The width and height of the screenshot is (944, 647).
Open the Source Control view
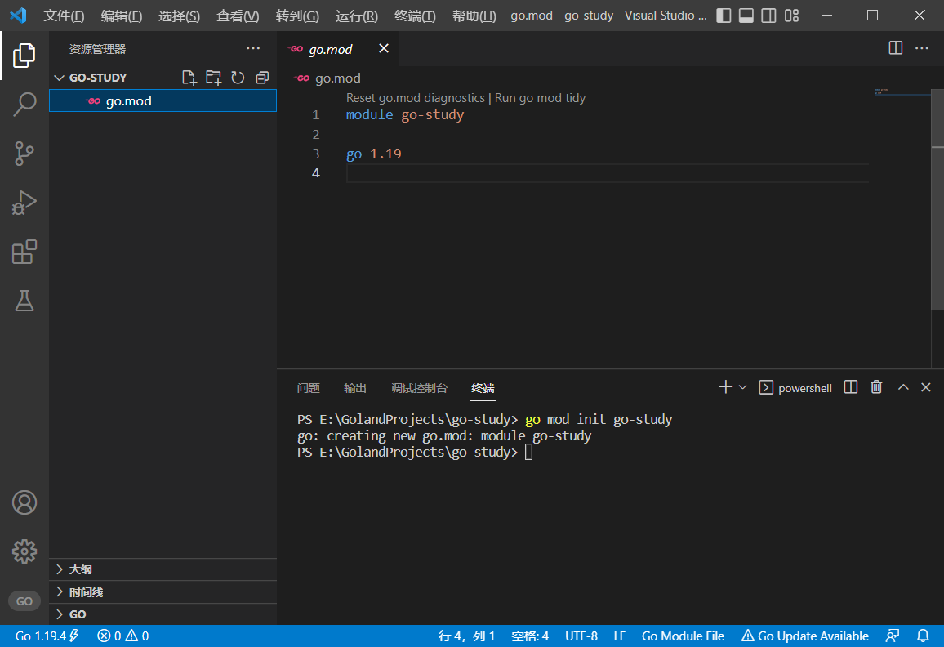click(24, 154)
